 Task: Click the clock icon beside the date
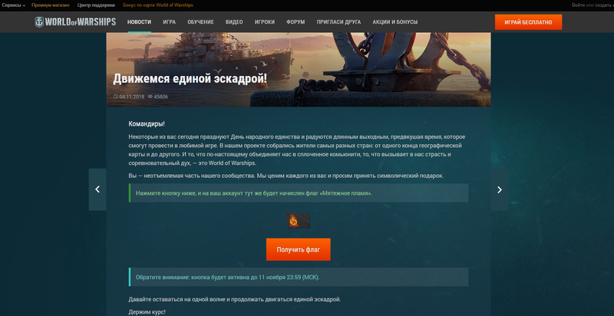(x=116, y=97)
